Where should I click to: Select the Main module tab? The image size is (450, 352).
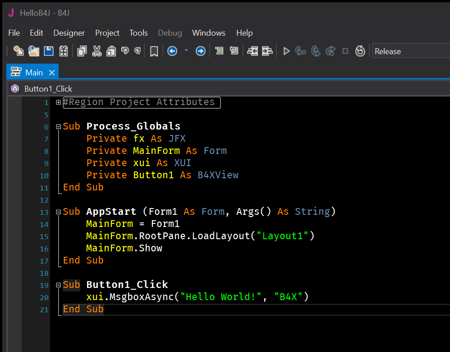[x=32, y=72]
